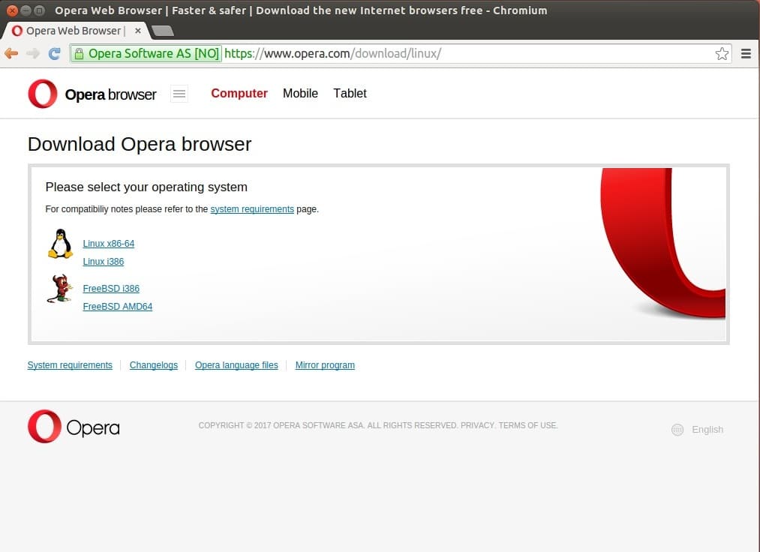Open the System requirements link below the box
This screenshot has width=760, height=552.
coord(70,365)
